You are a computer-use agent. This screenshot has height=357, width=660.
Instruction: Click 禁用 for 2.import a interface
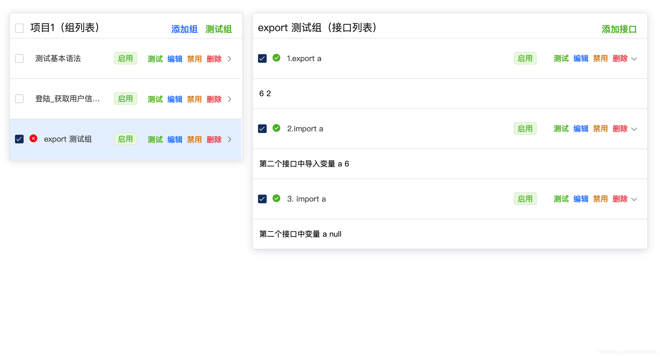(x=600, y=129)
